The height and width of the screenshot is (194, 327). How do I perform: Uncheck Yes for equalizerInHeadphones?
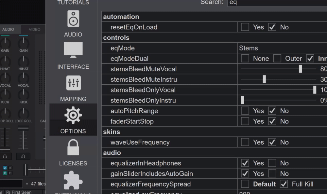click(245, 163)
